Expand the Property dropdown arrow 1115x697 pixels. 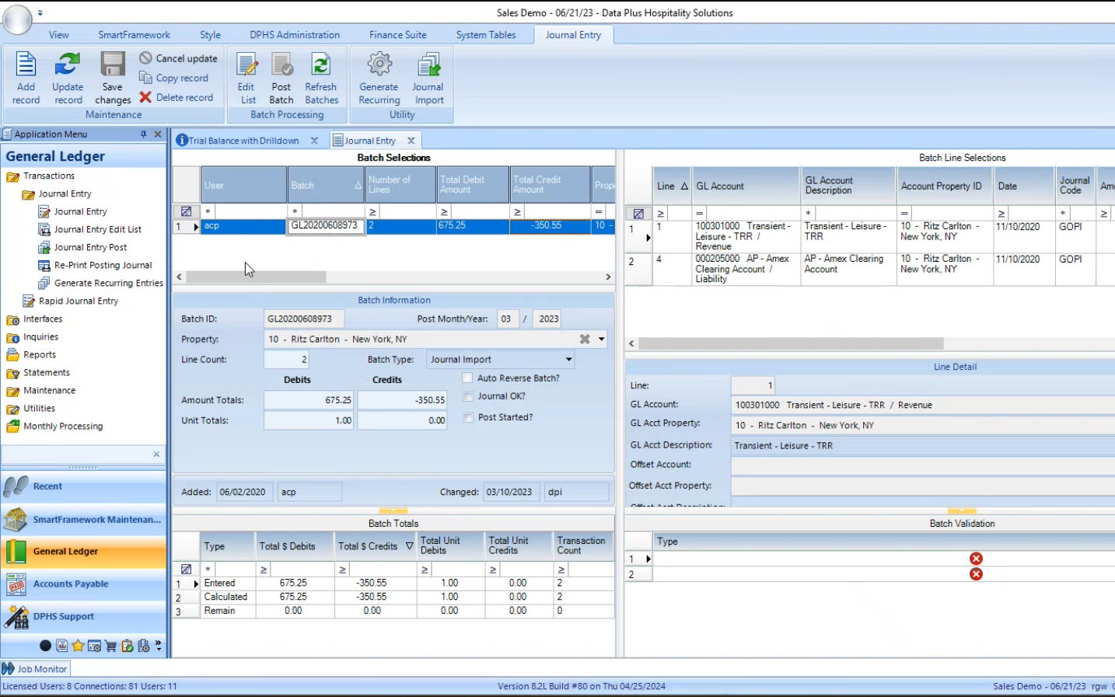click(601, 340)
